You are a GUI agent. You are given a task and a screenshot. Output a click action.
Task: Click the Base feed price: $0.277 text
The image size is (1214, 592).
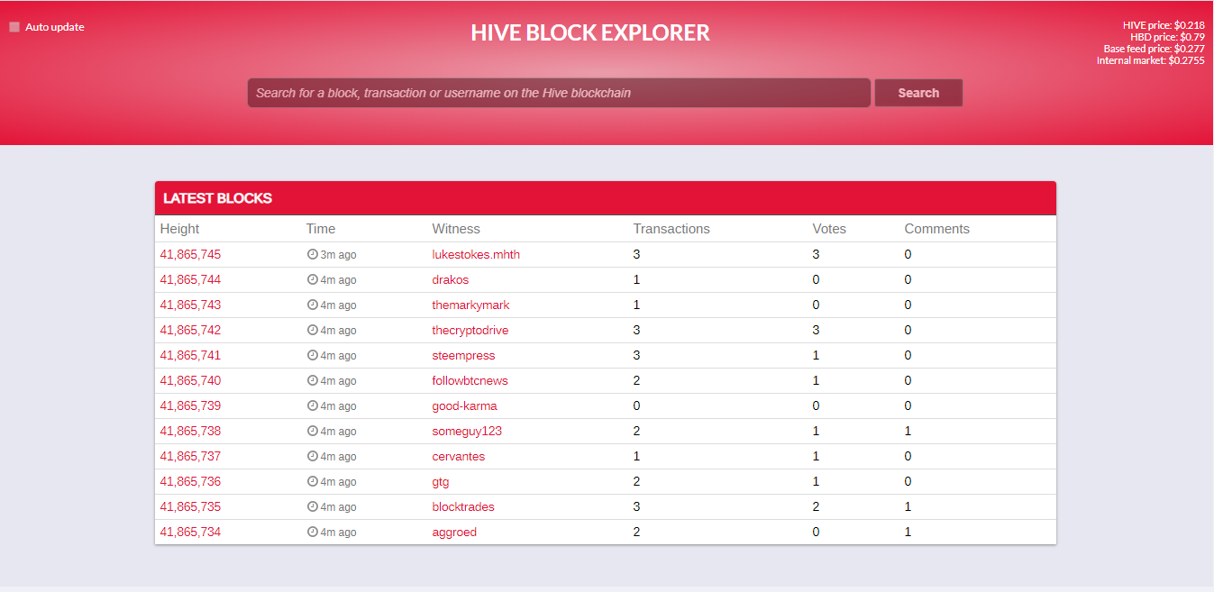point(1154,49)
